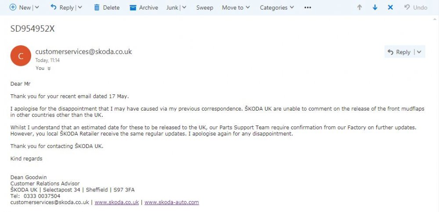Click the Undo button
The width and height of the screenshot is (439, 212).
[416, 7]
